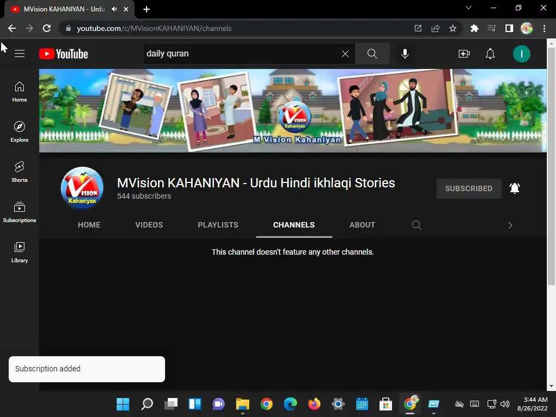Open the YouTube hamburger guide menu

pyautogui.click(x=20, y=54)
